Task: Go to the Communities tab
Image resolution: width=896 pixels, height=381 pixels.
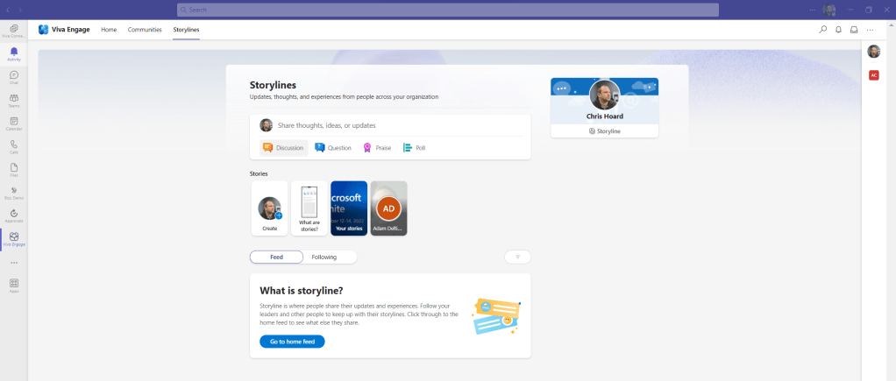Action: [145, 30]
